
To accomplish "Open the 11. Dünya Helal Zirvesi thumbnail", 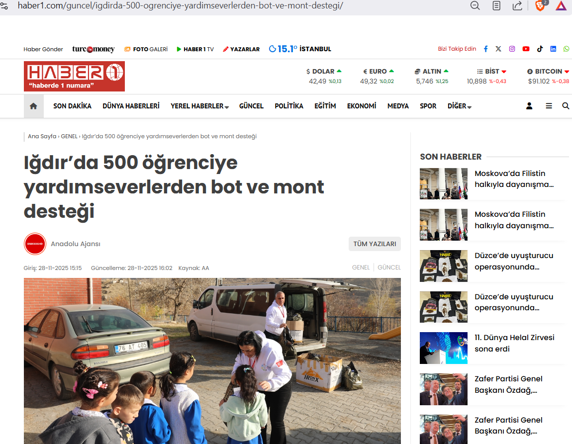I will (x=443, y=348).
